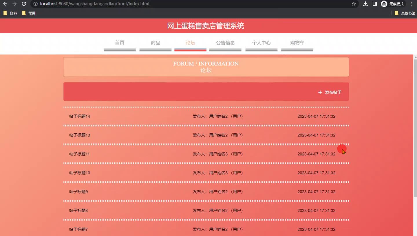Open the 商品 tab
The height and width of the screenshot is (236, 417).
(x=156, y=43)
